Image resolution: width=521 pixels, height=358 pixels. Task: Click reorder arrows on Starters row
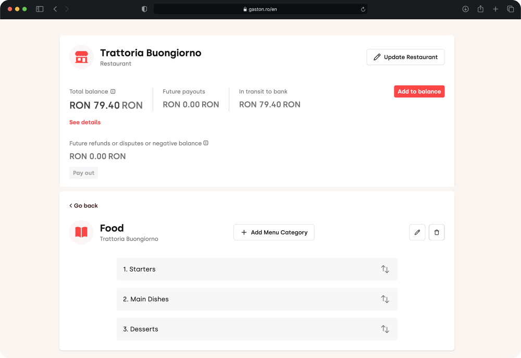[x=385, y=269]
